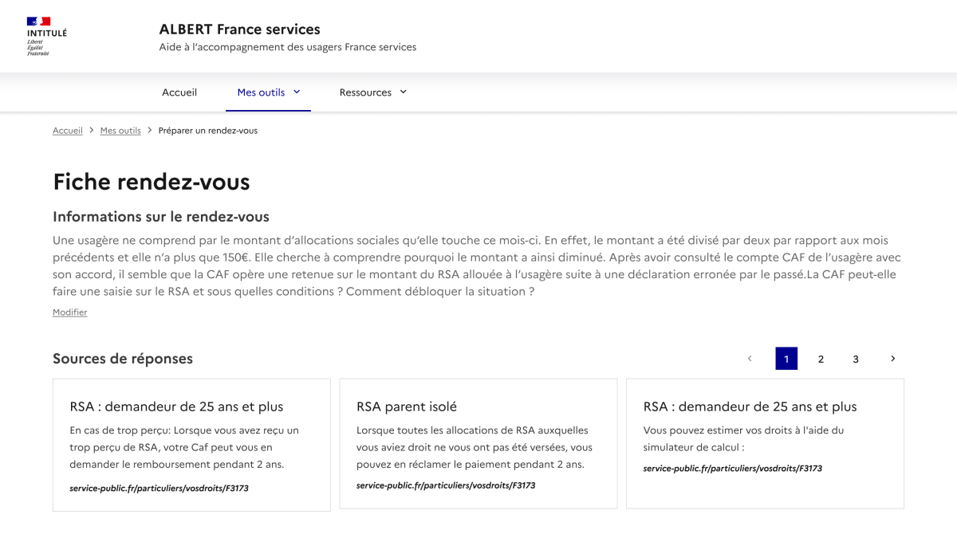Open the Accueil navigation item
The width and height of the screenshot is (957, 538).
(x=179, y=92)
